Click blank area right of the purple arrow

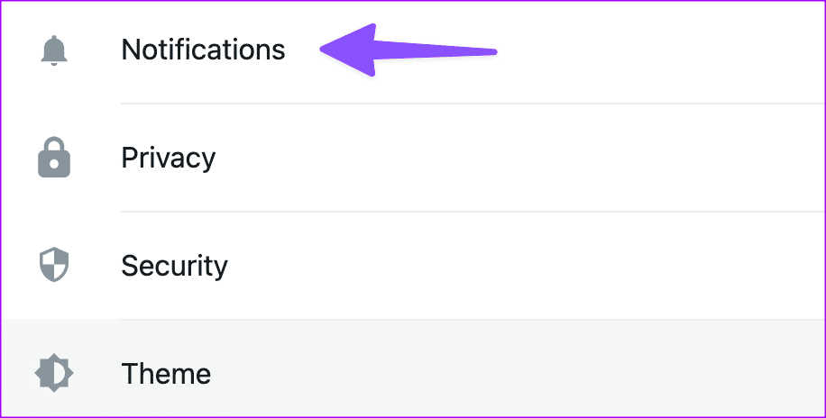tap(658, 51)
